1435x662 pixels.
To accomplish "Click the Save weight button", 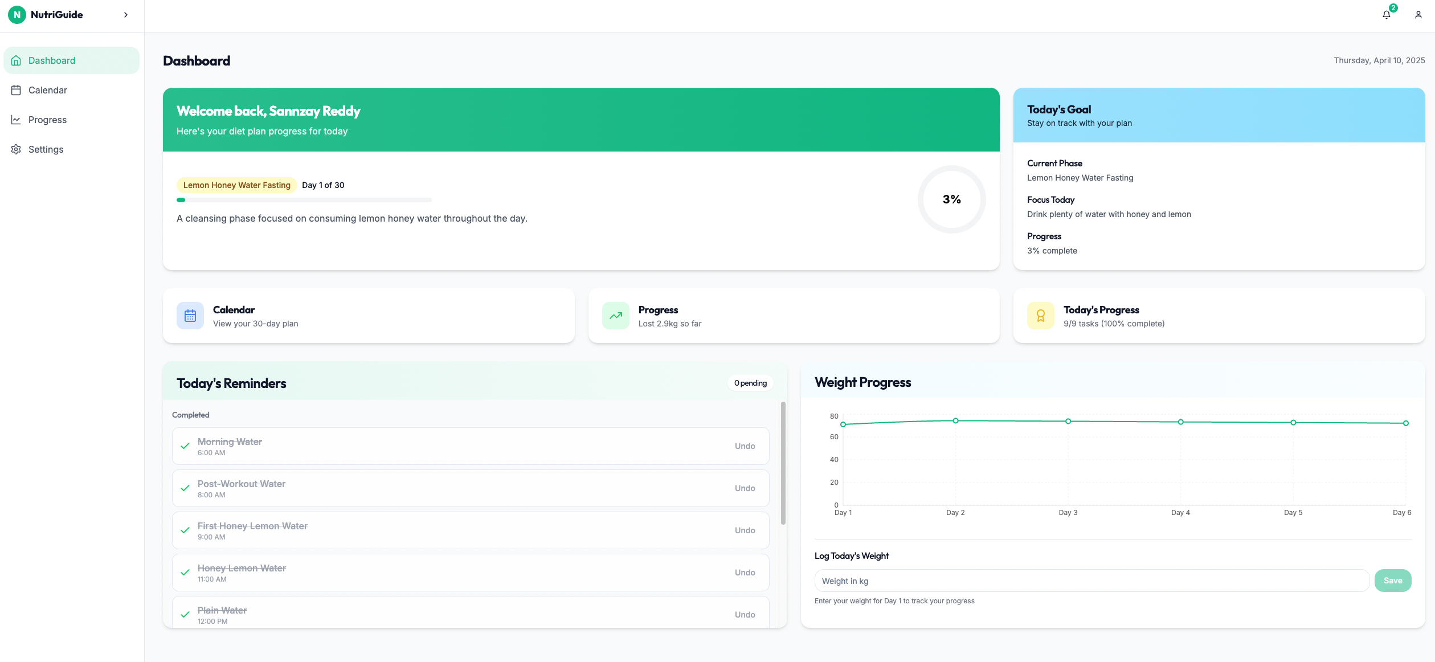I will coord(1393,580).
